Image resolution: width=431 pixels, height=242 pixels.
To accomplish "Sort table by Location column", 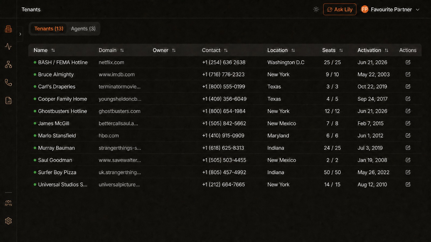I will pyautogui.click(x=293, y=50).
